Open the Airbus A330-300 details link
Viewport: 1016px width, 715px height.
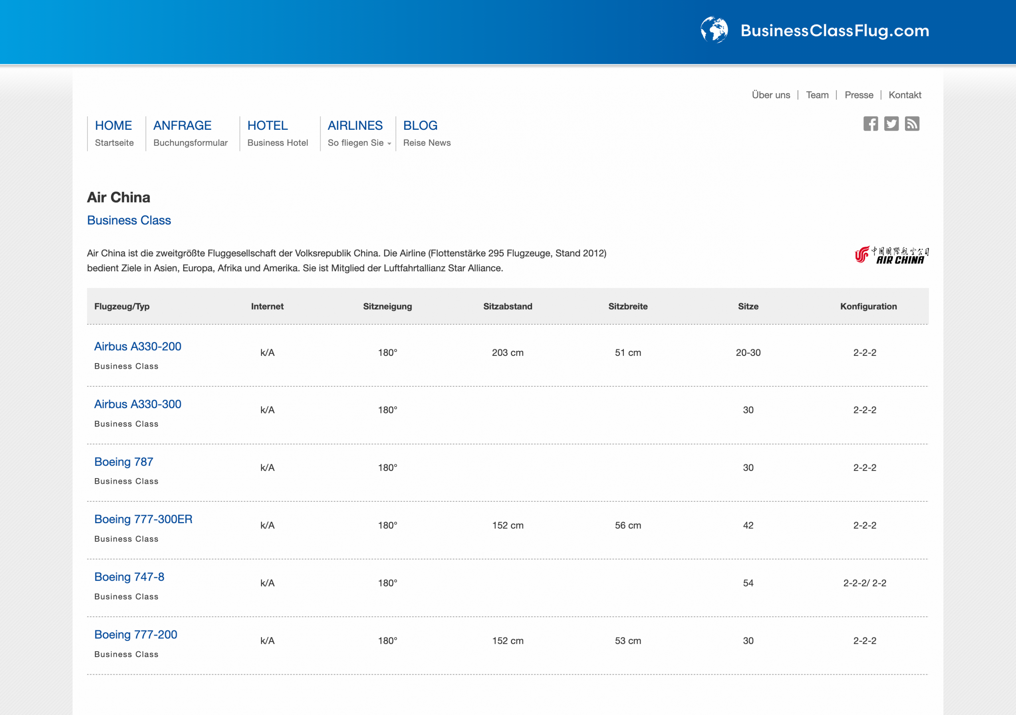click(x=138, y=404)
